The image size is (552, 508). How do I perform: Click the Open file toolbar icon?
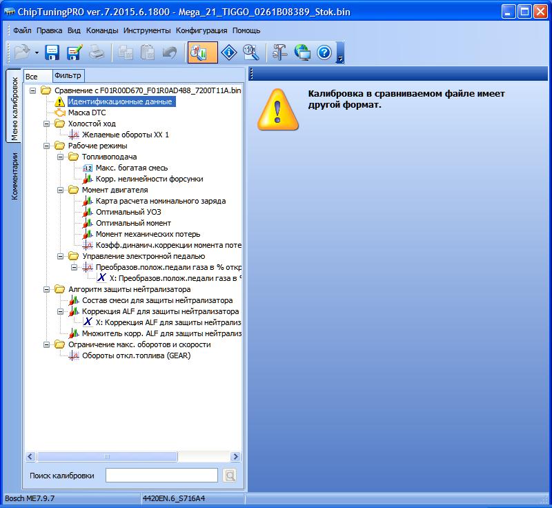[22, 52]
